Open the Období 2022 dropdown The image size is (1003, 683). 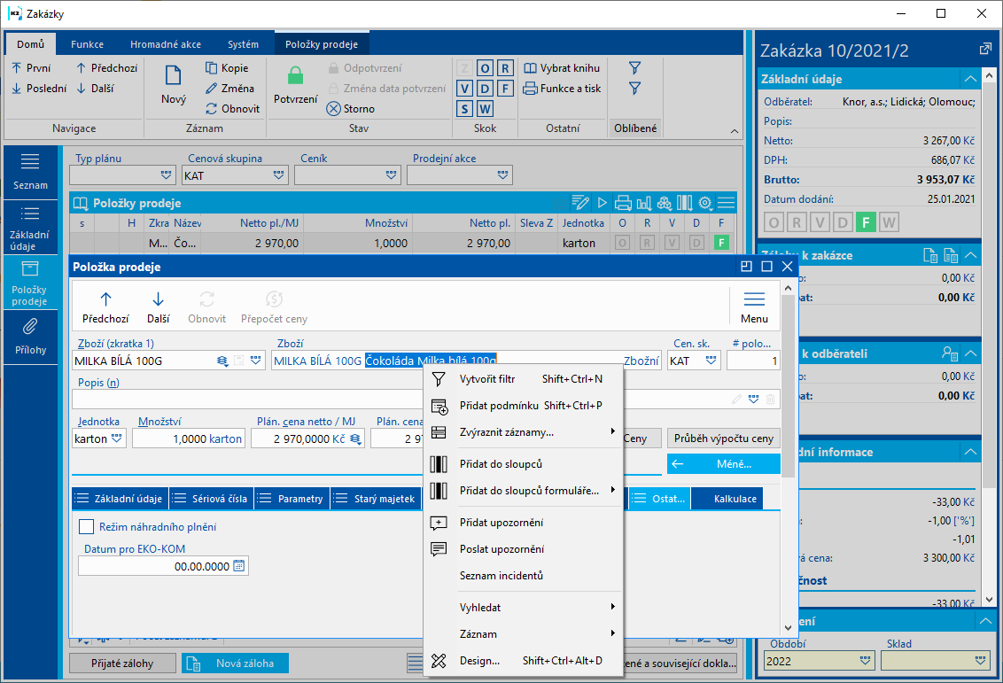click(866, 661)
